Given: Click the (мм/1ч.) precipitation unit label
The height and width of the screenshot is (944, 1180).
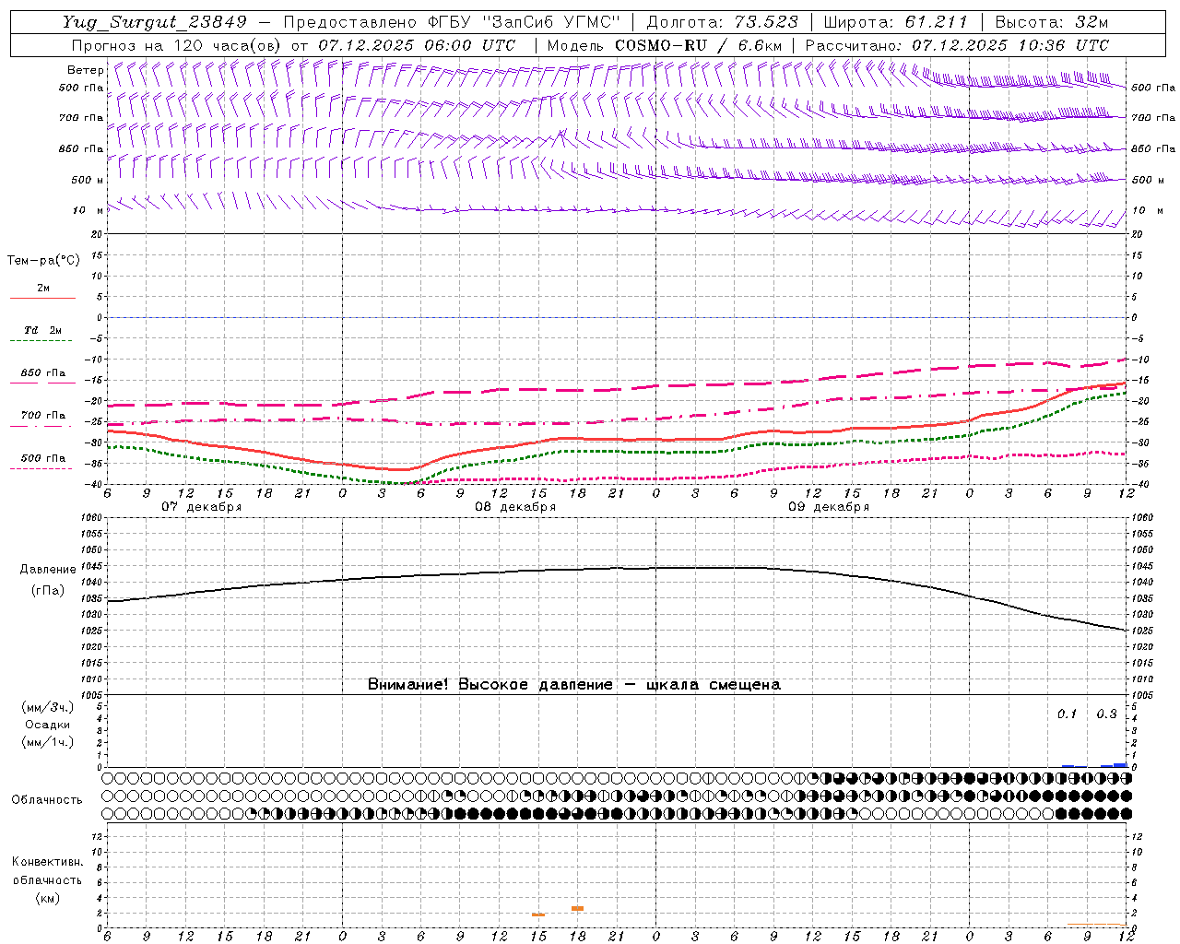Looking at the screenshot, I should (x=48, y=742).
